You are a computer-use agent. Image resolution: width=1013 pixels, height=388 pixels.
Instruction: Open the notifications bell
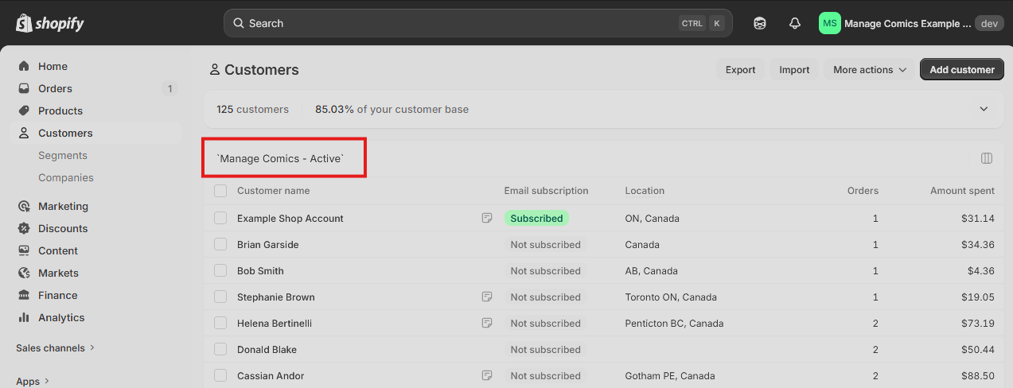tap(795, 23)
